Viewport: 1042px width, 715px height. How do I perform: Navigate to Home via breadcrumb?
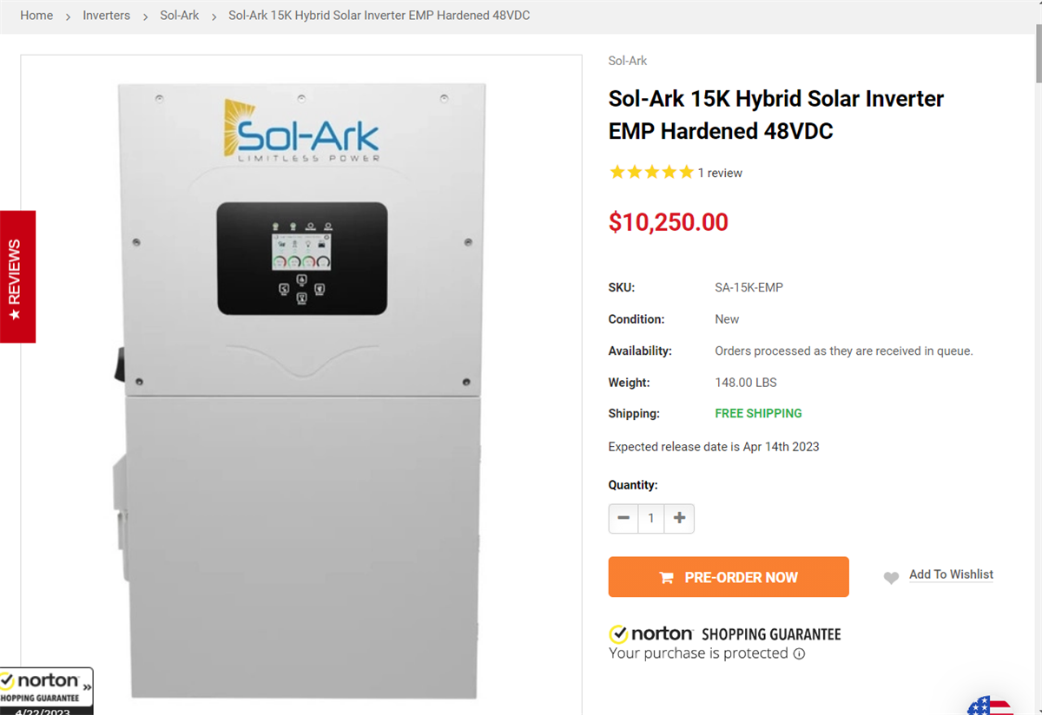click(x=36, y=15)
